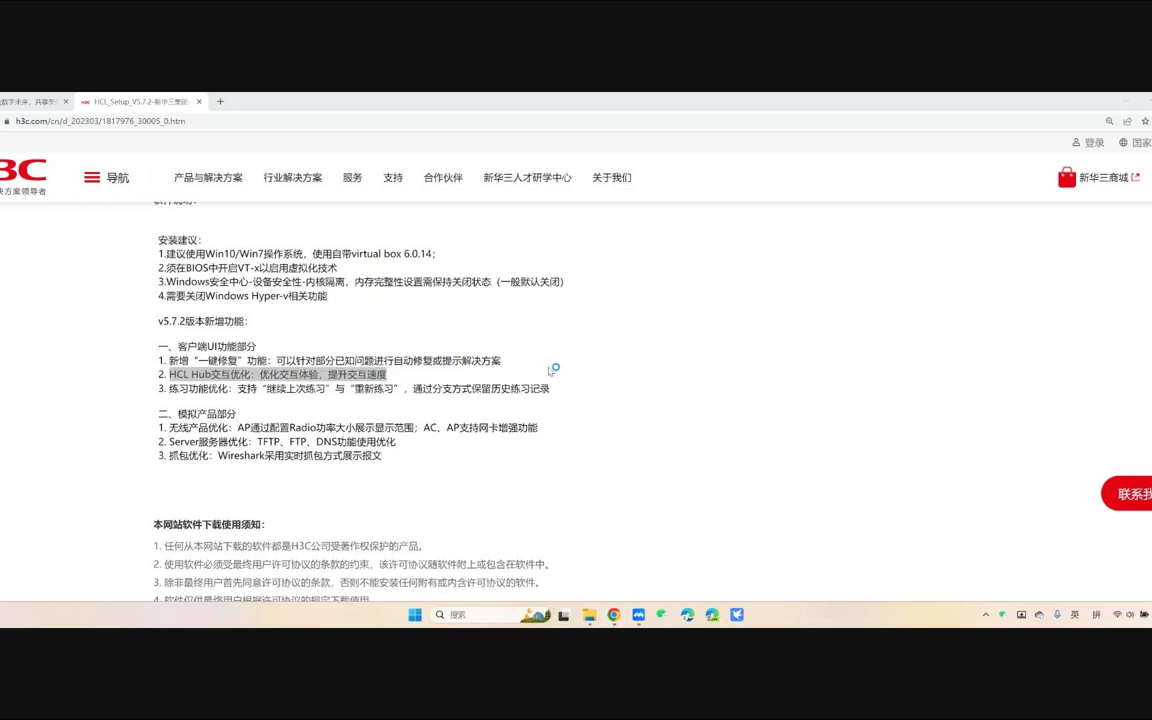Click '安装建议:' heading text

point(180,240)
